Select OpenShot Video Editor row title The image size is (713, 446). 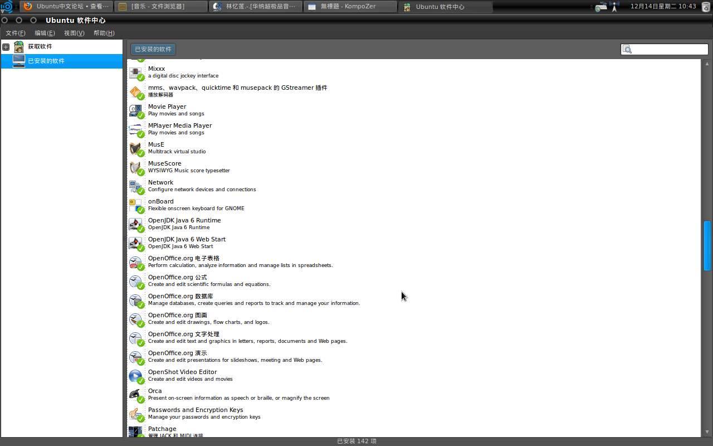182,372
